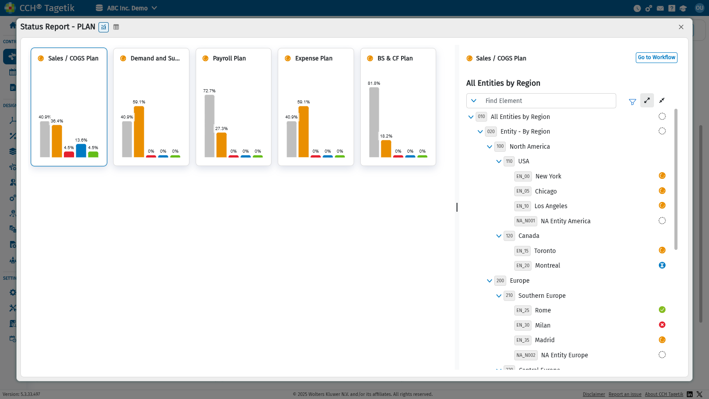
Task: Click the All Entities by Region status circle
Action: pos(662,116)
